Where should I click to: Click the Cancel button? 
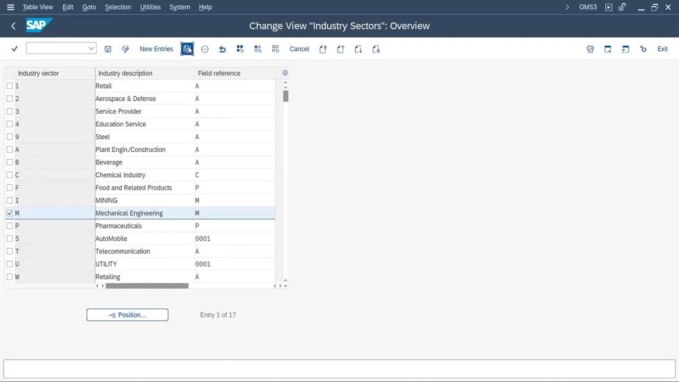click(299, 49)
